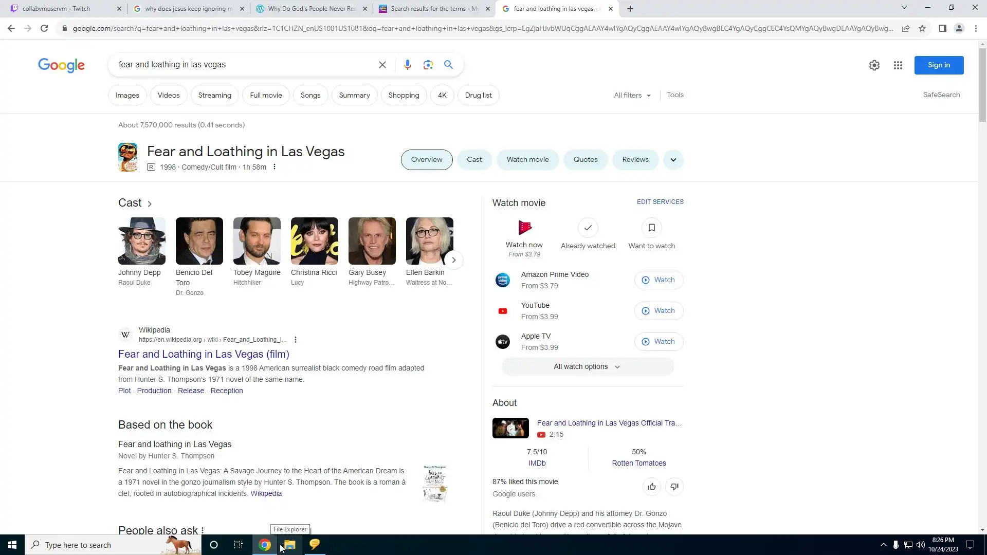Expand All watch options

point(587,366)
